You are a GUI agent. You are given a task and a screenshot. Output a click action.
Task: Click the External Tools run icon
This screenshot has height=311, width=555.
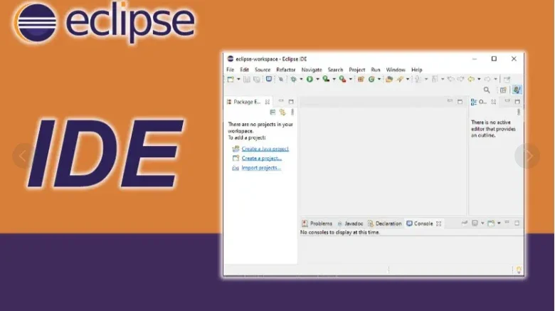[x=343, y=79]
